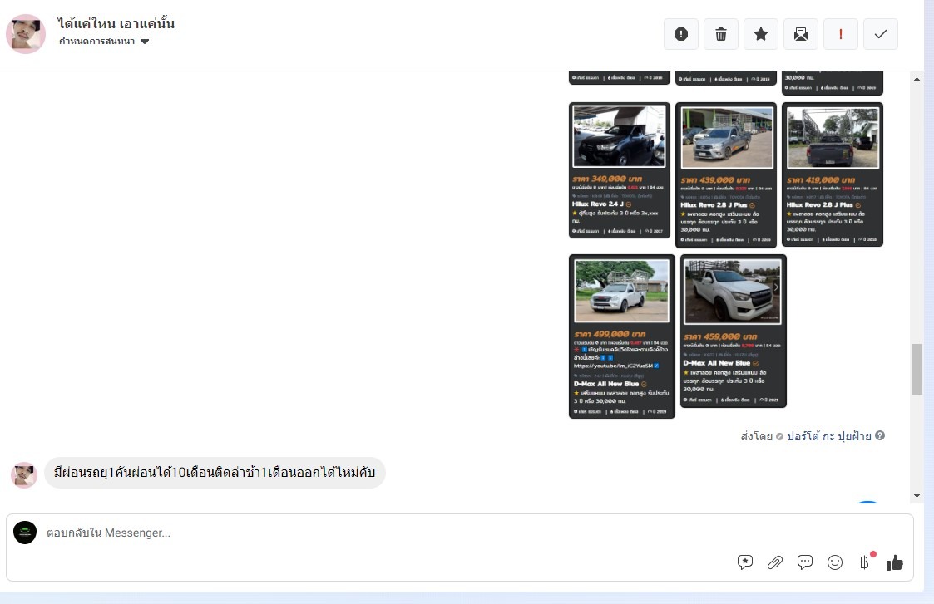Expand next-image chevron on 459,000 D-Max card

coord(776,287)
